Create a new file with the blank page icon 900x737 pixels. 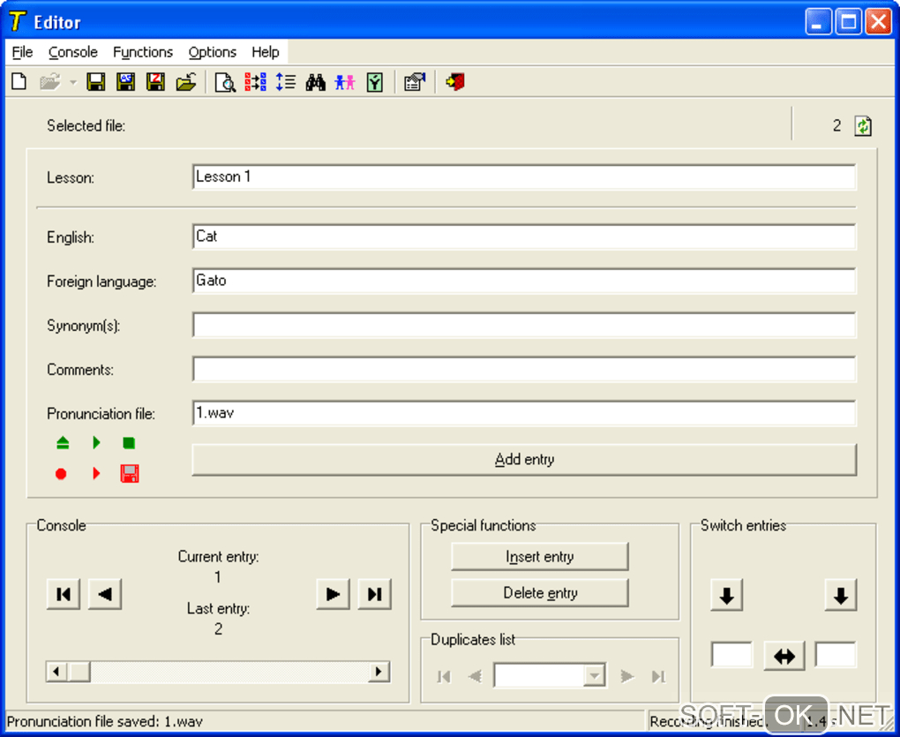click(19, 82)
